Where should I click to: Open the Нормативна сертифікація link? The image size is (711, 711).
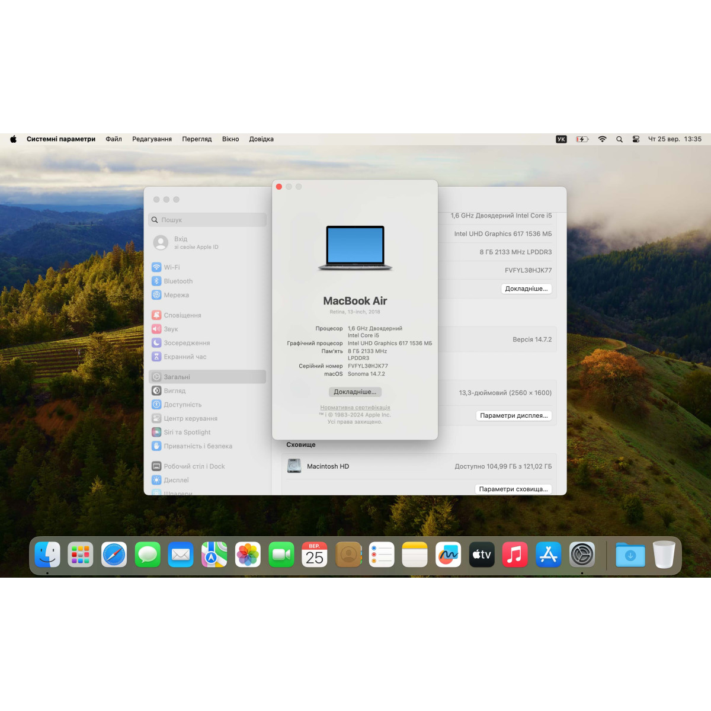(355, 408)
